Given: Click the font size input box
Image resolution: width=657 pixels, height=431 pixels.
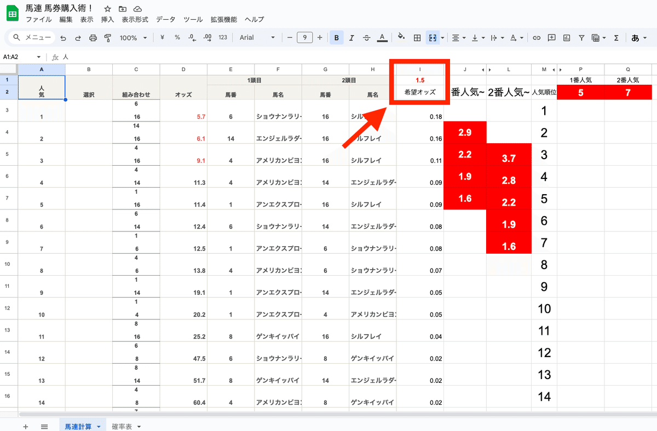Looking at the screenshot, I should coord(305,38).
